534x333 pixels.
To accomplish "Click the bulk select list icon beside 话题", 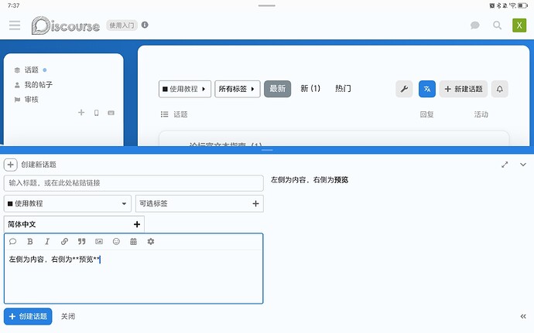I will (165, 114).
